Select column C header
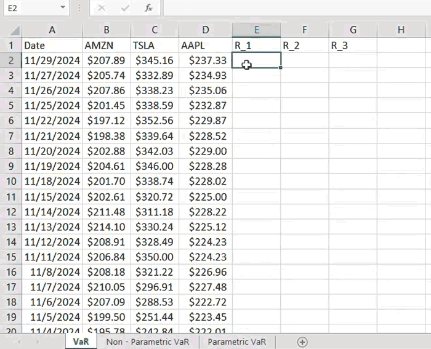This screenshot has height=349, width=431. pos(155,30)
